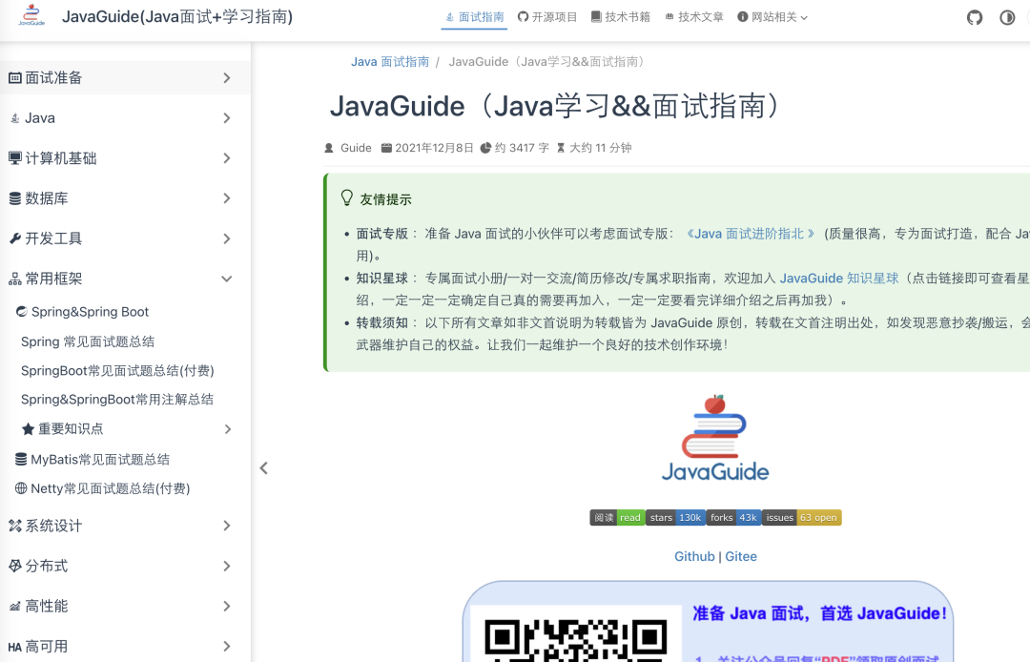Expand the 开发工具 section chevron

click(x=227, y=238)
